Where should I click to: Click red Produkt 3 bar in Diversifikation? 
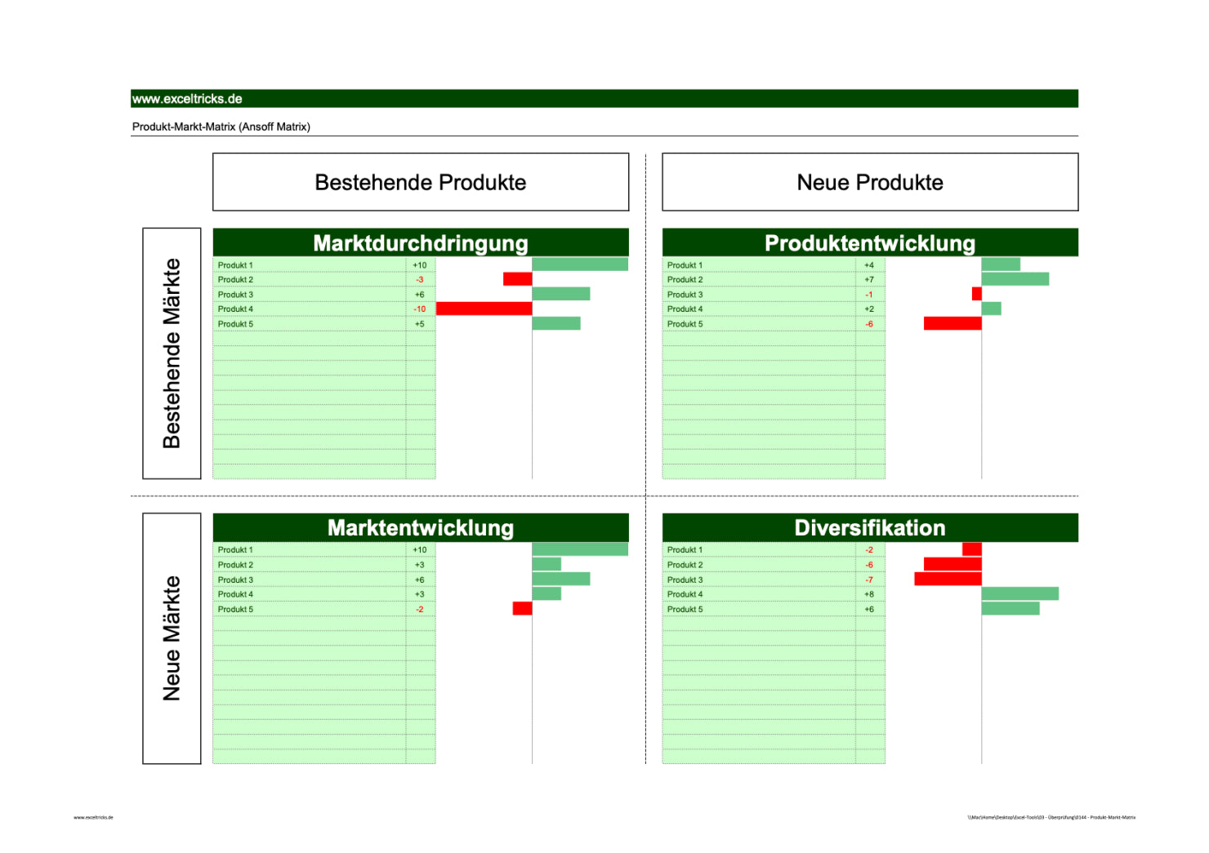coord(948,580)
